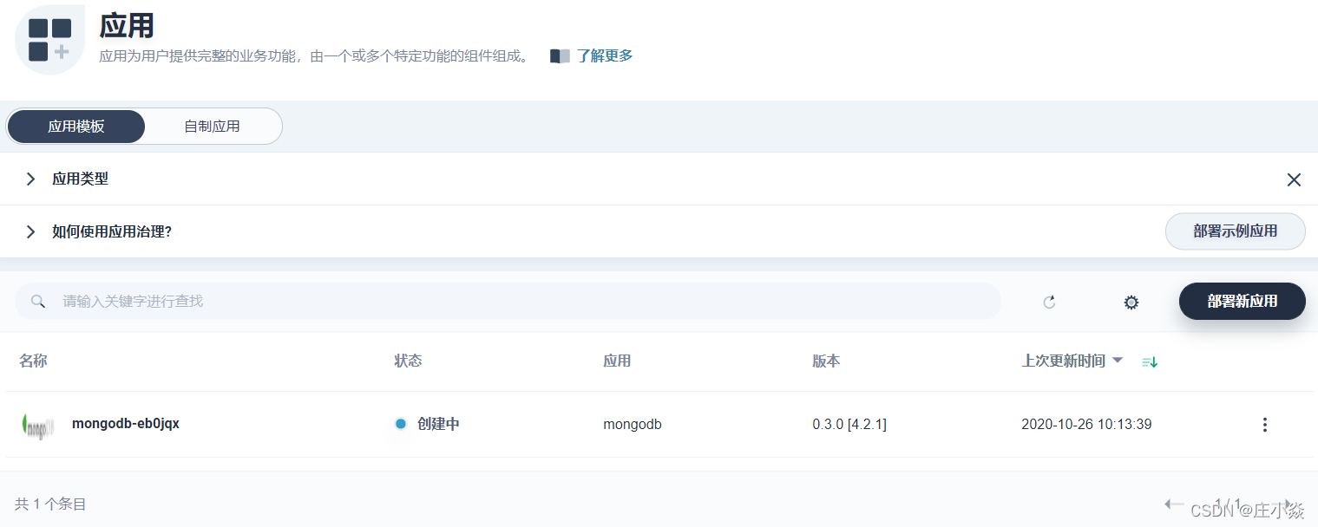Click the blue 创建中 status dot

pyautogui.click(x=400, y=424)
